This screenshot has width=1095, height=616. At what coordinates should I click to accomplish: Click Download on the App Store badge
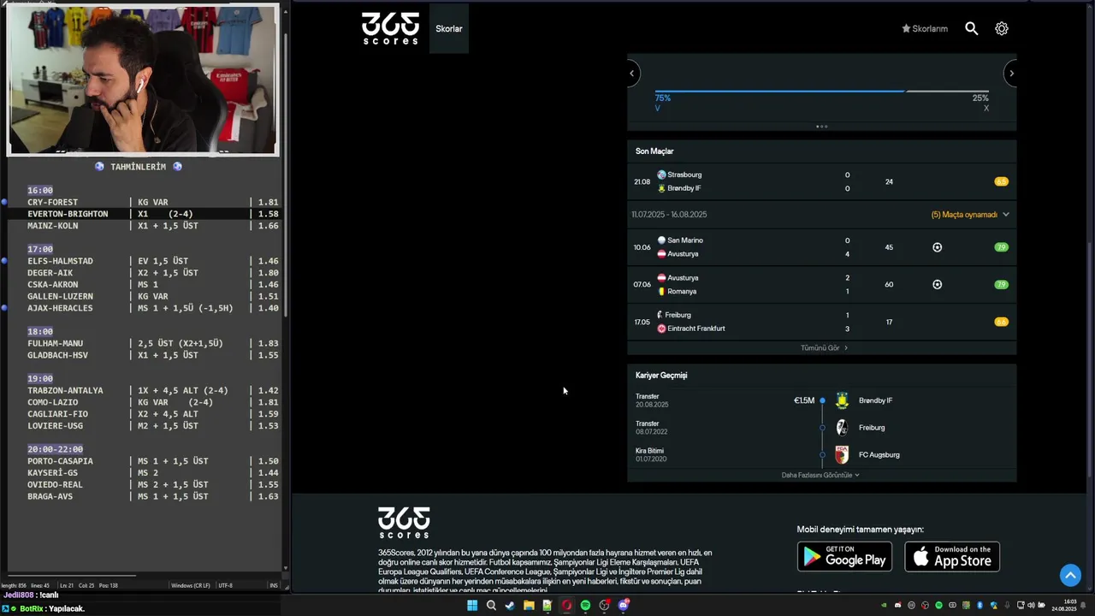(x=952, y=556)
